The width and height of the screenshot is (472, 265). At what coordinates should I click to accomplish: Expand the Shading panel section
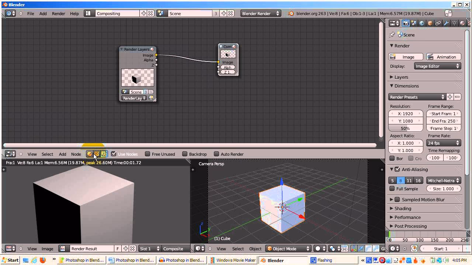coord(402,208)
